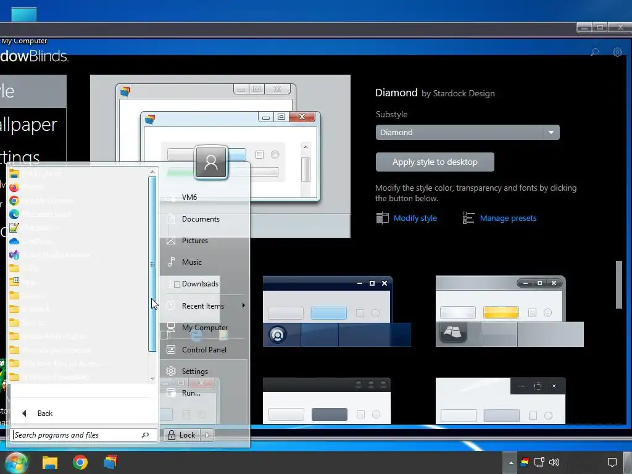Expand the Windows PowerShell folder
Image resolution: width=632 pixels, height=474 pixels.
coord(78,377)
